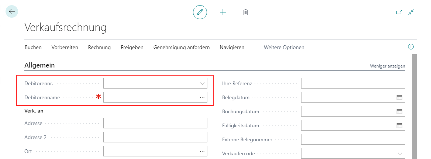Collapse the Allgemein section header
The width and height of the screenshot is (431, 159).
[x=39, y=65]
